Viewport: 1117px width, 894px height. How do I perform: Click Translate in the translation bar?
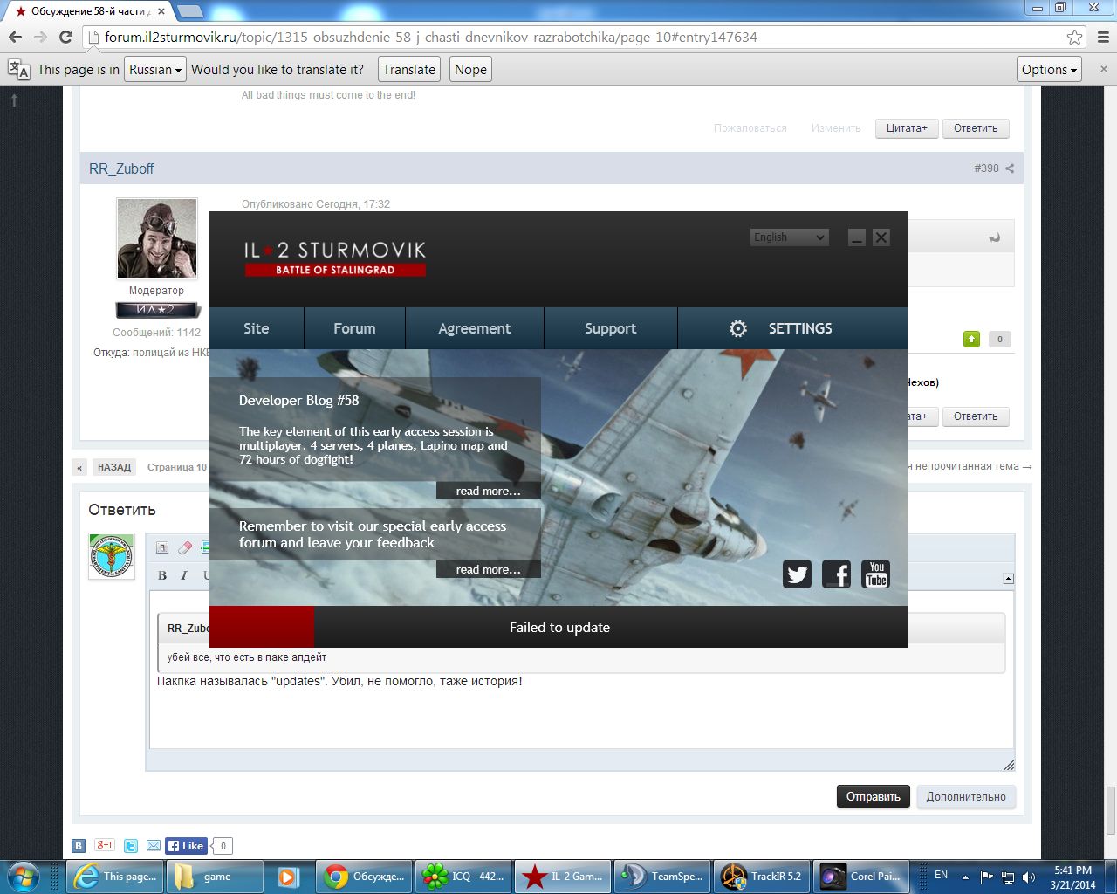pos(409,69)
